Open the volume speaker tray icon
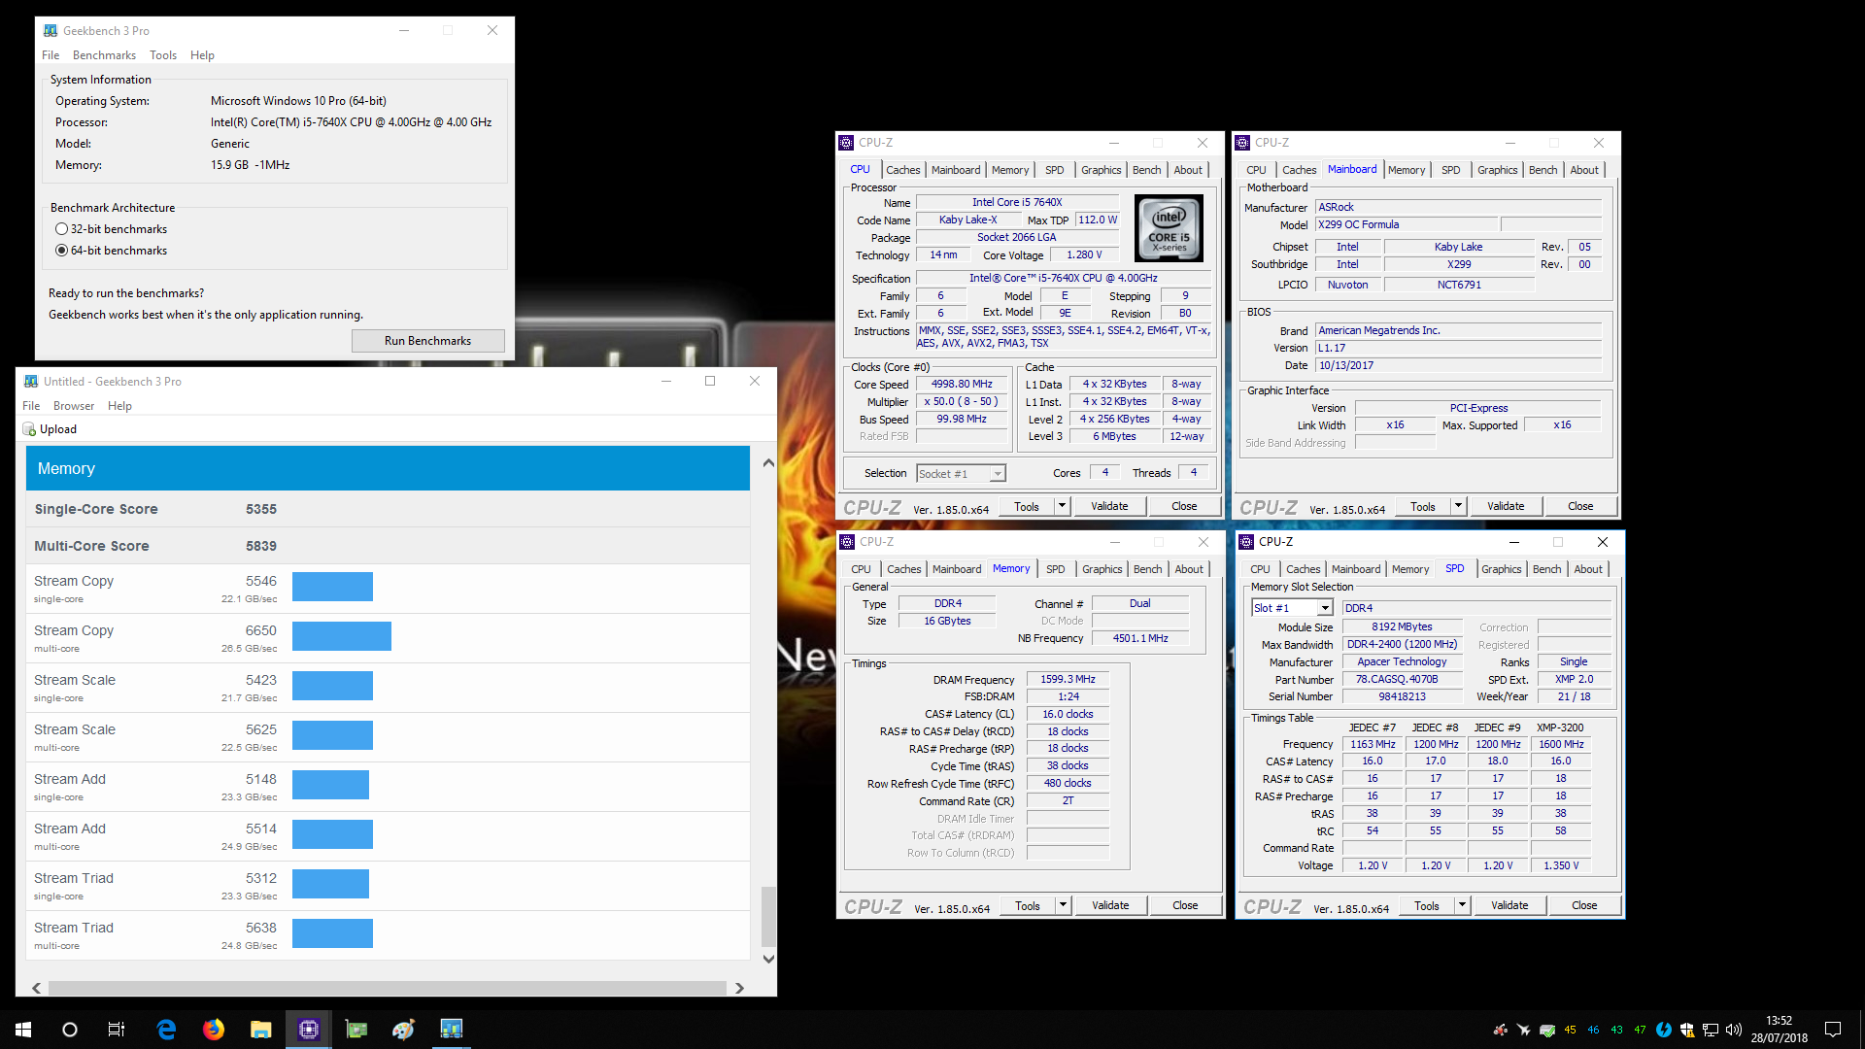 [x=1734, y=1030]
